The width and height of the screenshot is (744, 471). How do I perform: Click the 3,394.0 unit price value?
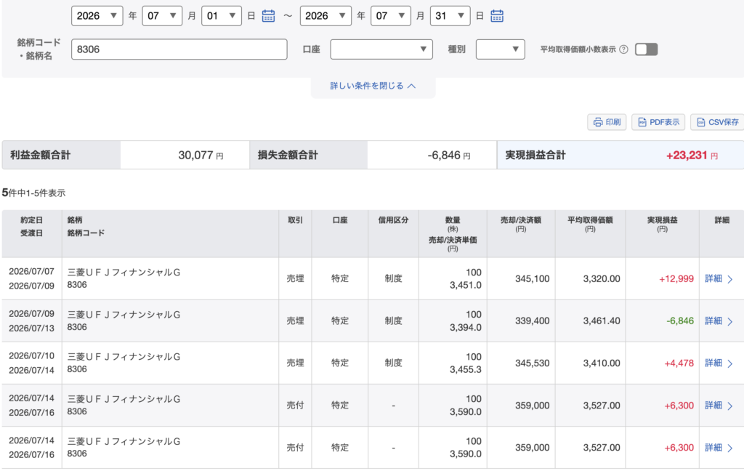tap(466, 327)
